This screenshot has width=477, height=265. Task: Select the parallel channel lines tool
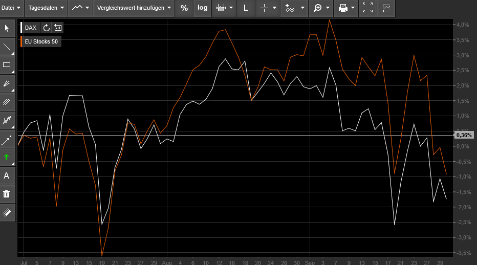tap(7, 102)
